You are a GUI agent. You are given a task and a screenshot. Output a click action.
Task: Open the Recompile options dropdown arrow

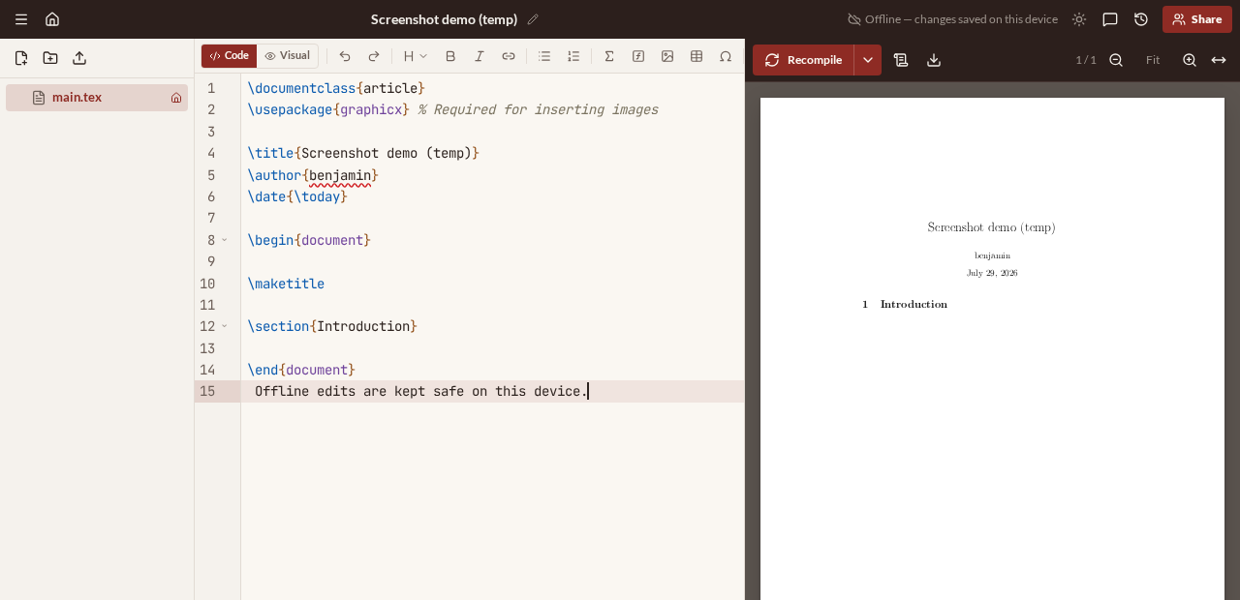[x=868, y=60]
